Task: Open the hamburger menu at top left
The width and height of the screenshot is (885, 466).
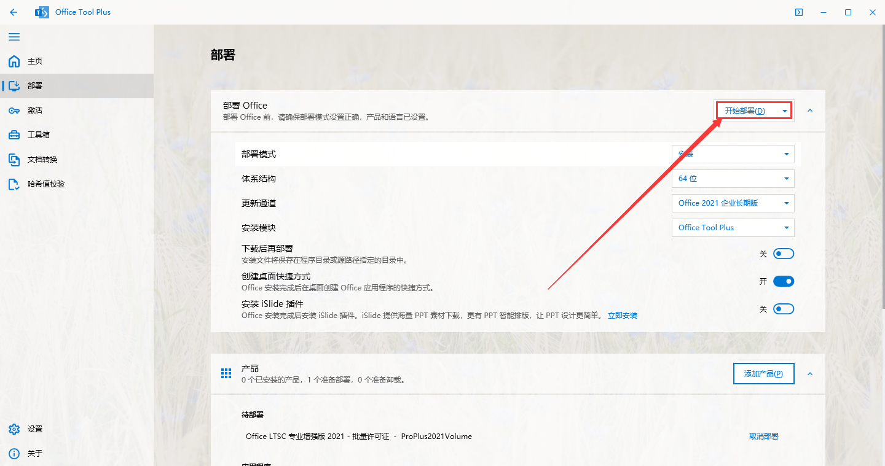Action: point(14,37)
